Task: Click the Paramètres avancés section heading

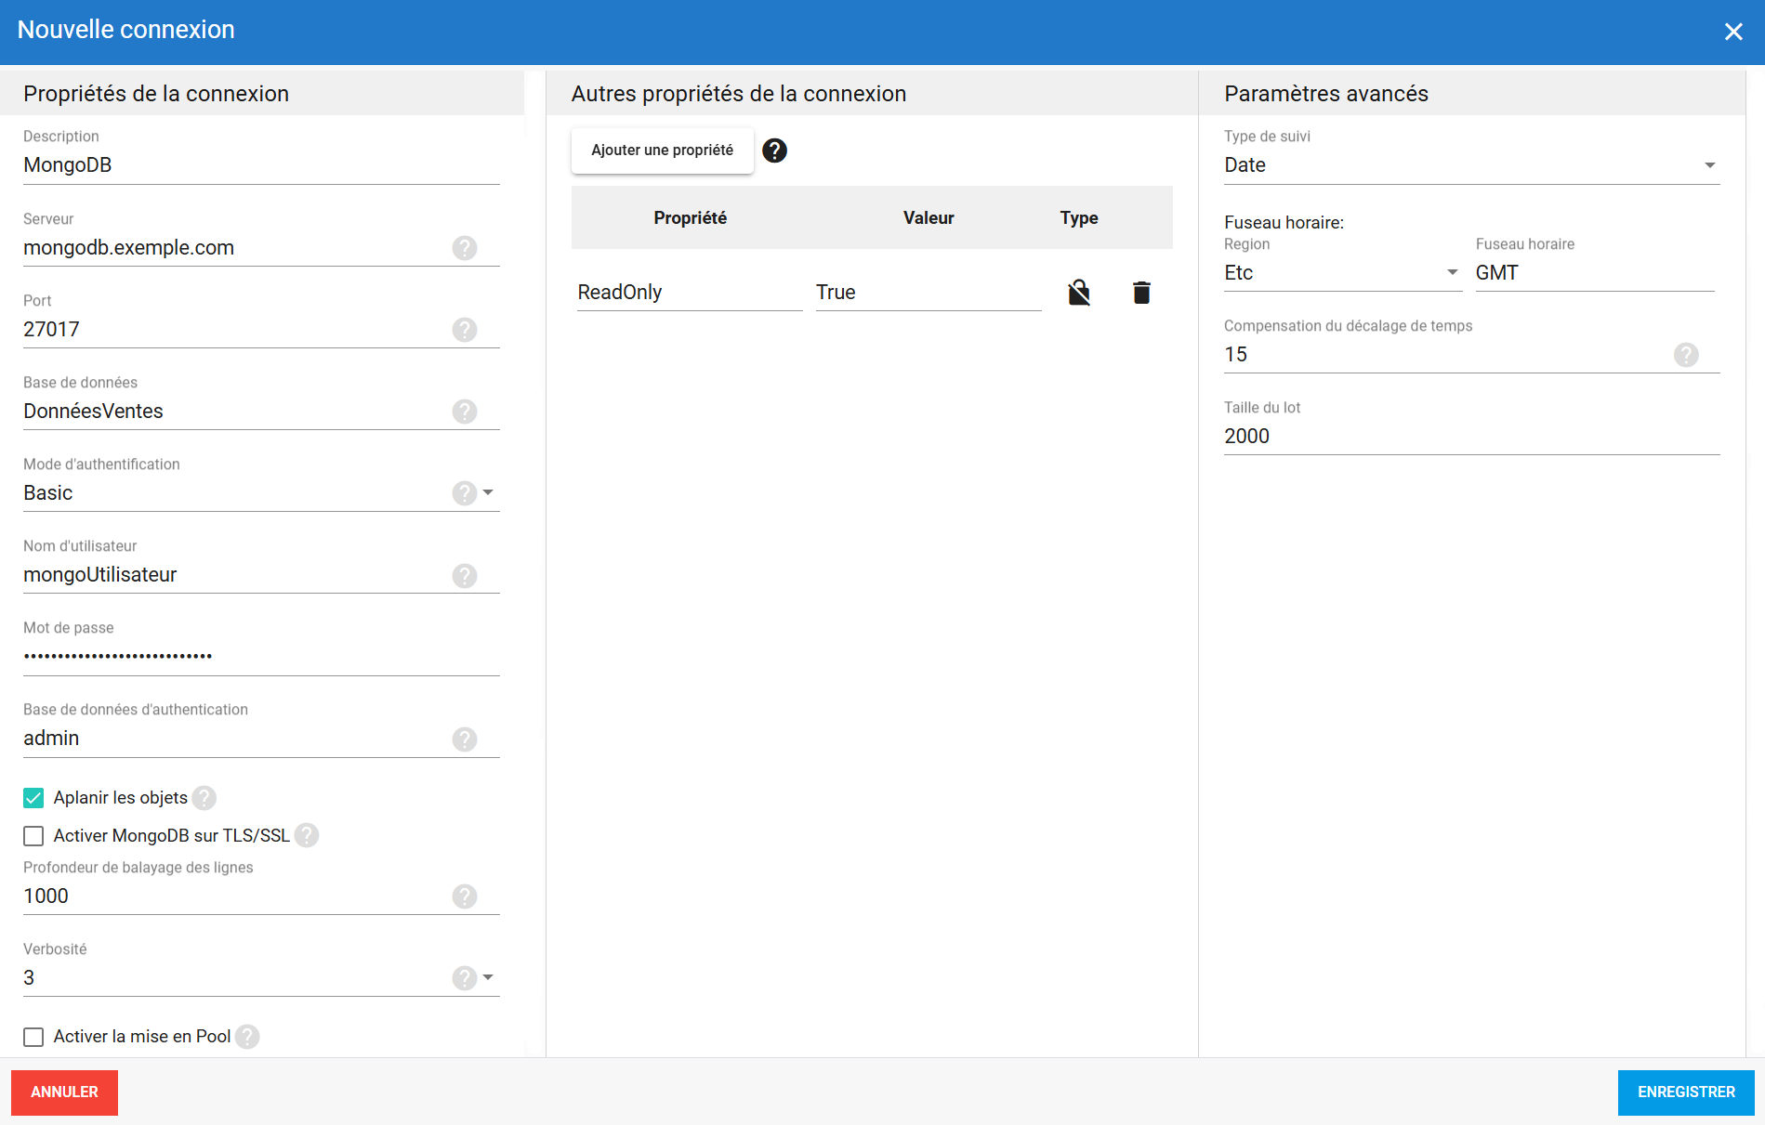Action: coord(1326,94)
